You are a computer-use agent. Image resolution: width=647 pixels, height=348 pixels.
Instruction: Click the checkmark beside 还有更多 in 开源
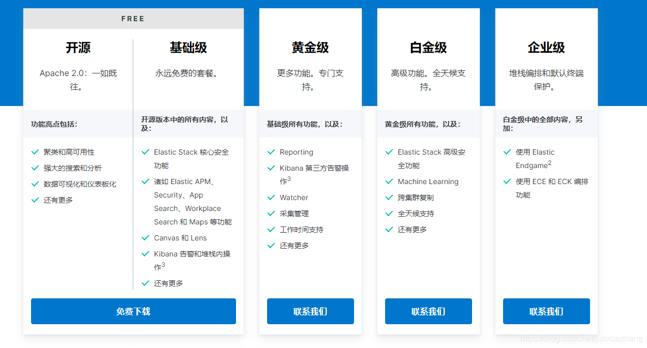tap(35, 200)
